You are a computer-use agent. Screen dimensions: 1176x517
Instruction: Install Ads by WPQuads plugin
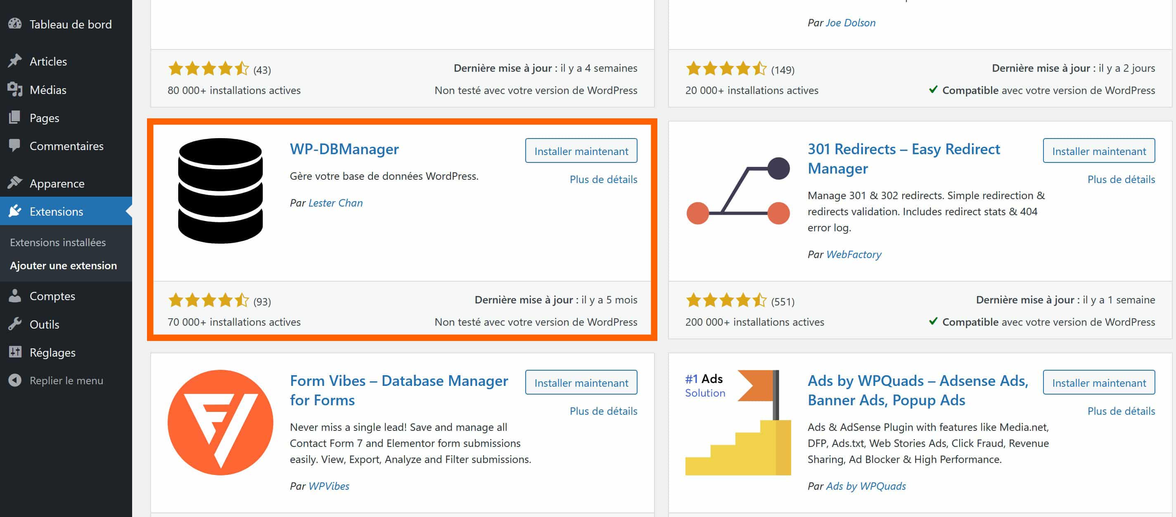pos(1099,382)
